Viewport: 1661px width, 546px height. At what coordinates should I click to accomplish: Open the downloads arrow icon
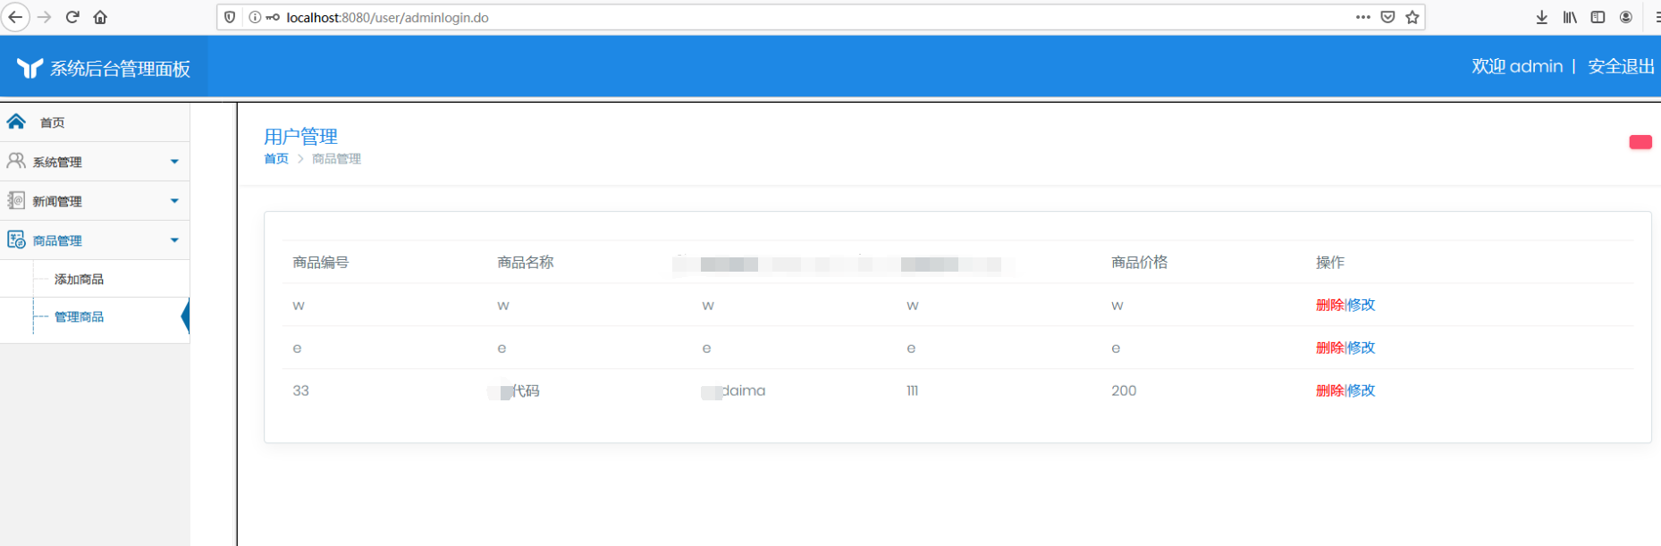[x=1542, y=17]
